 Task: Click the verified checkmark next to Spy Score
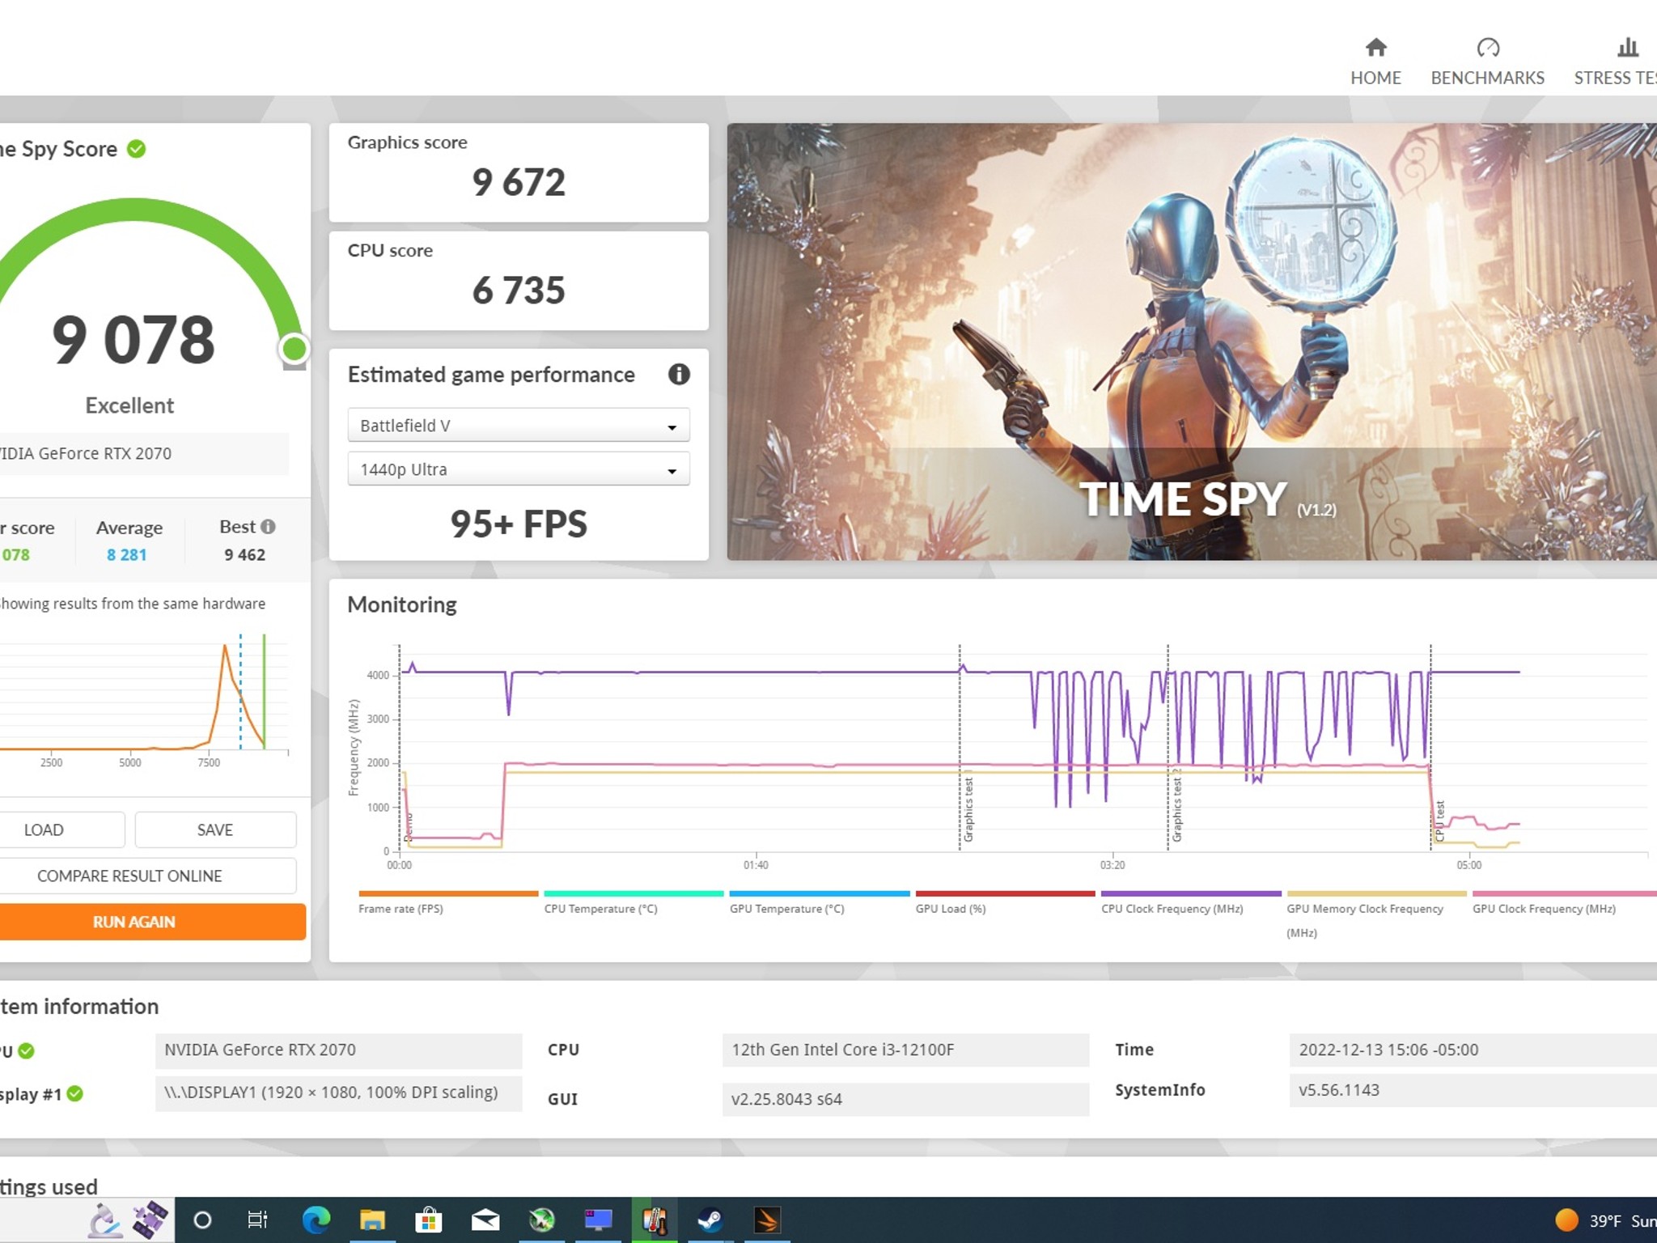(136, 148)
